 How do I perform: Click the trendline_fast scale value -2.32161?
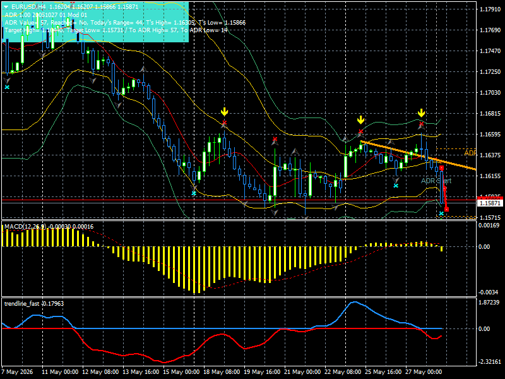click(x=489, y=362)
